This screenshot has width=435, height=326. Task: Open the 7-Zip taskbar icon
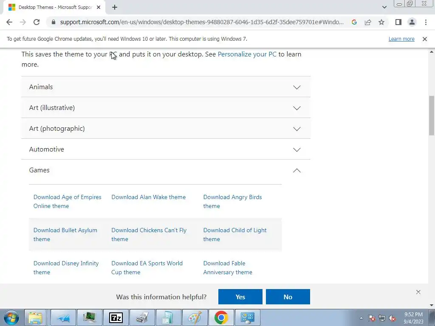tap(116, 318)
